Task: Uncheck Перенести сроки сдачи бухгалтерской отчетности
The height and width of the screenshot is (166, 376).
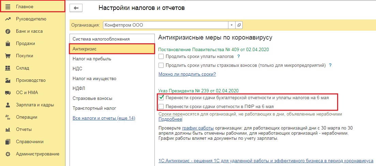Action: (x=162, y=98)
